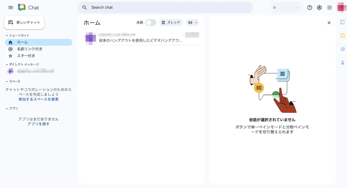Open the split-pane view dropdown
The height and width of the screenshot is (188, 347).
click(192, 22)
